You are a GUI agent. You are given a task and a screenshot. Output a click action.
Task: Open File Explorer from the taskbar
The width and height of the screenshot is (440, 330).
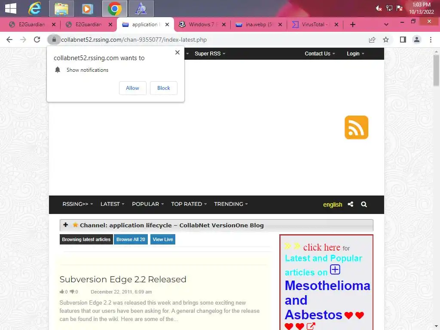tap(61, 9)
